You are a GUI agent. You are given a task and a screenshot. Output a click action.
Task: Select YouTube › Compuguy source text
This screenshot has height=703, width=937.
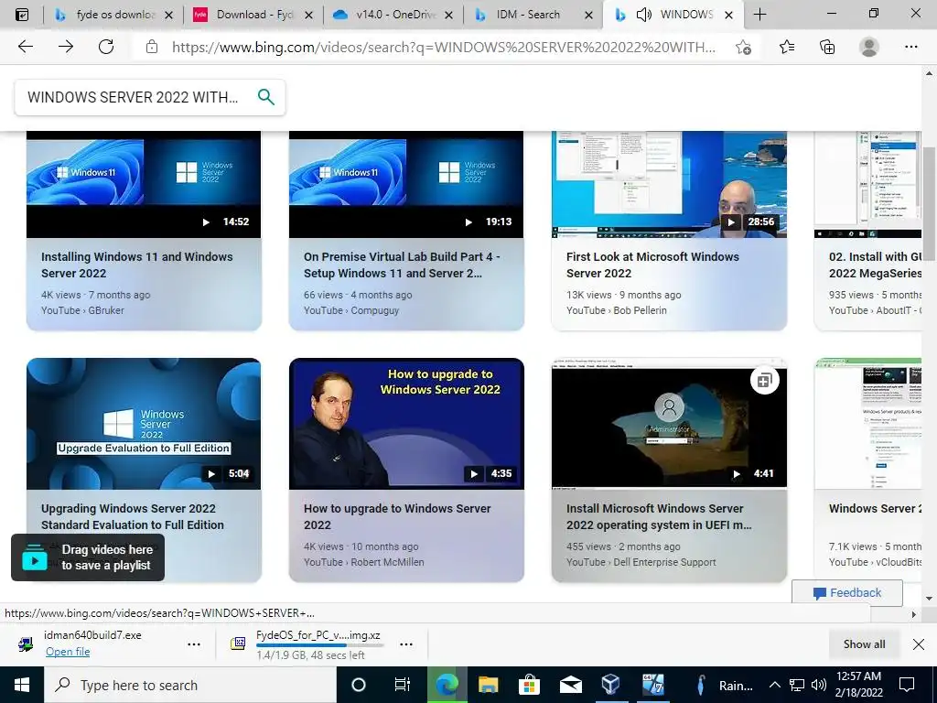[351, 310]
